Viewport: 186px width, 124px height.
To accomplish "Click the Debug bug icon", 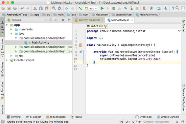I will pos(114,8).
